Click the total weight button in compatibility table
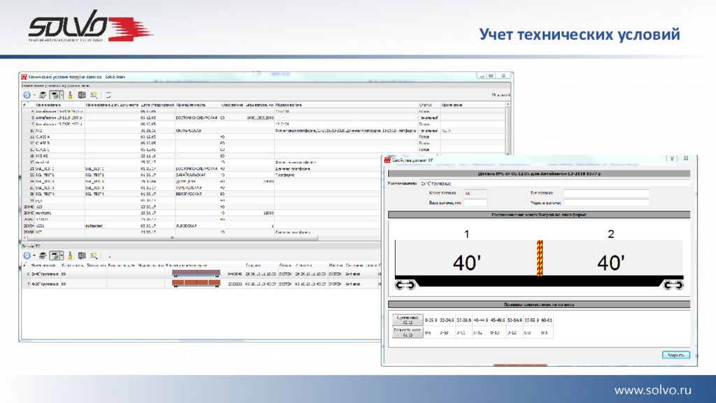 (406, 320)
